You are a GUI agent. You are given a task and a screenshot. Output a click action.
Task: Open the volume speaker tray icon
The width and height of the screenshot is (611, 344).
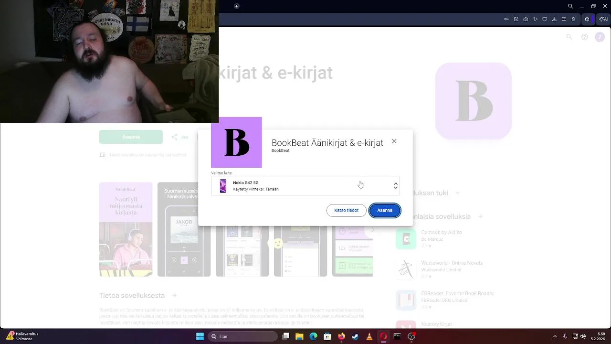(x=583, y=336)
